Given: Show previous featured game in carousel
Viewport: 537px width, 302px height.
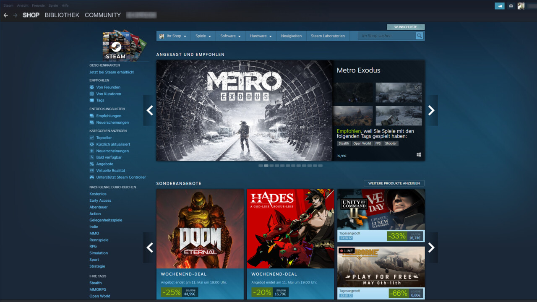Looking at the screenshot, I should pyautogui.click(x=149, y=110).
